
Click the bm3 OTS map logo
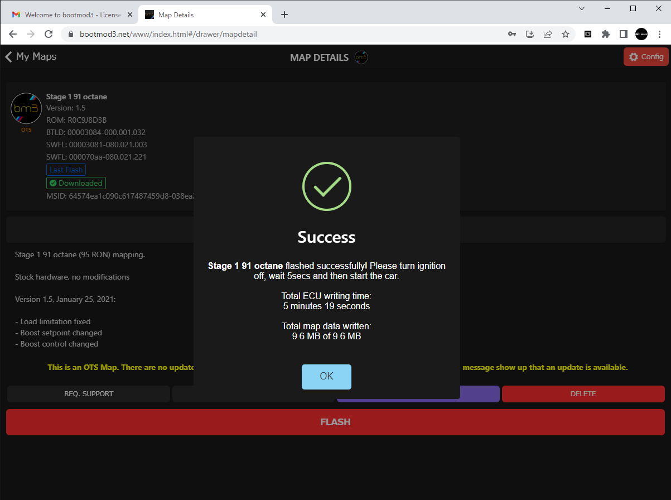(x=26, y=108)
